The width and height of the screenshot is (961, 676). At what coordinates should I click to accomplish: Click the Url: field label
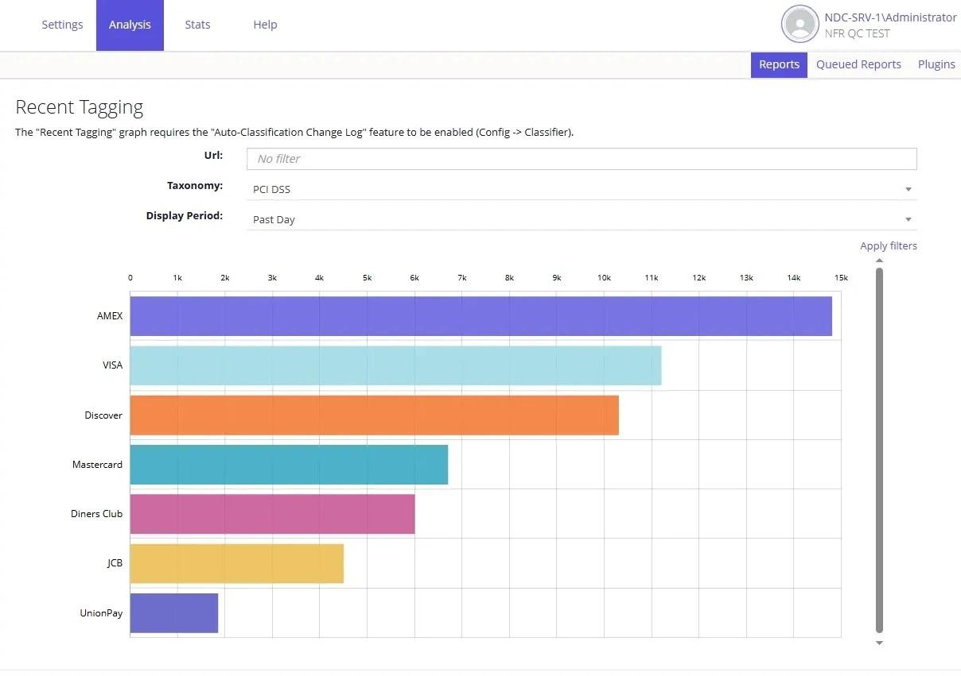(x=213, y=155)
